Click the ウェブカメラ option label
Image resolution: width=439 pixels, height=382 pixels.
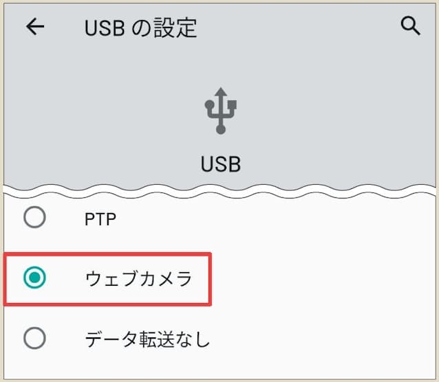tap(138, 279)
